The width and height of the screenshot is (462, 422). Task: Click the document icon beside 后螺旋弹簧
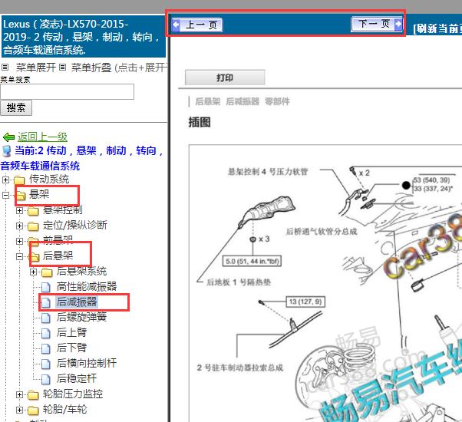pos(46,318)
